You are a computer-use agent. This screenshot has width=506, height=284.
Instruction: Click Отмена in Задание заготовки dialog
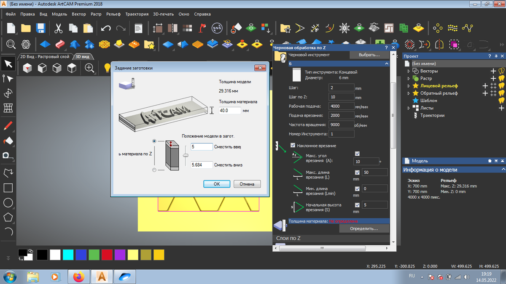pos(247,184)
